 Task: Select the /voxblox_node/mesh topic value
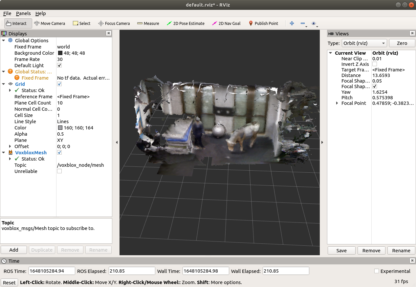[80, 165]
